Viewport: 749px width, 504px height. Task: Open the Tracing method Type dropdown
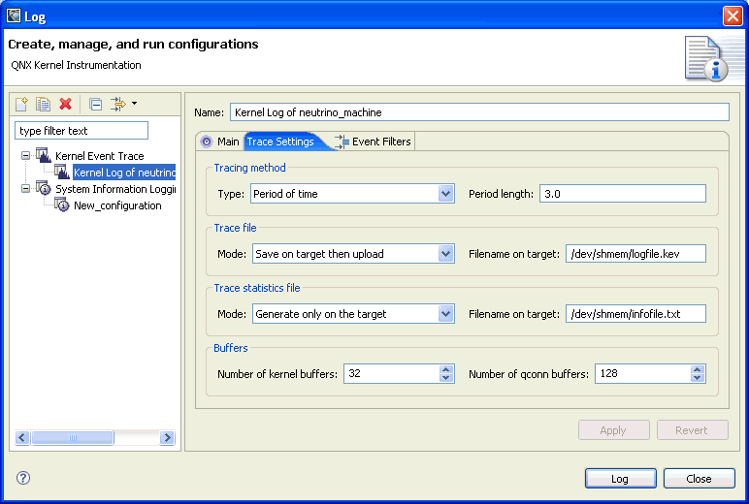pyautogui.click(x=445, y=194)
